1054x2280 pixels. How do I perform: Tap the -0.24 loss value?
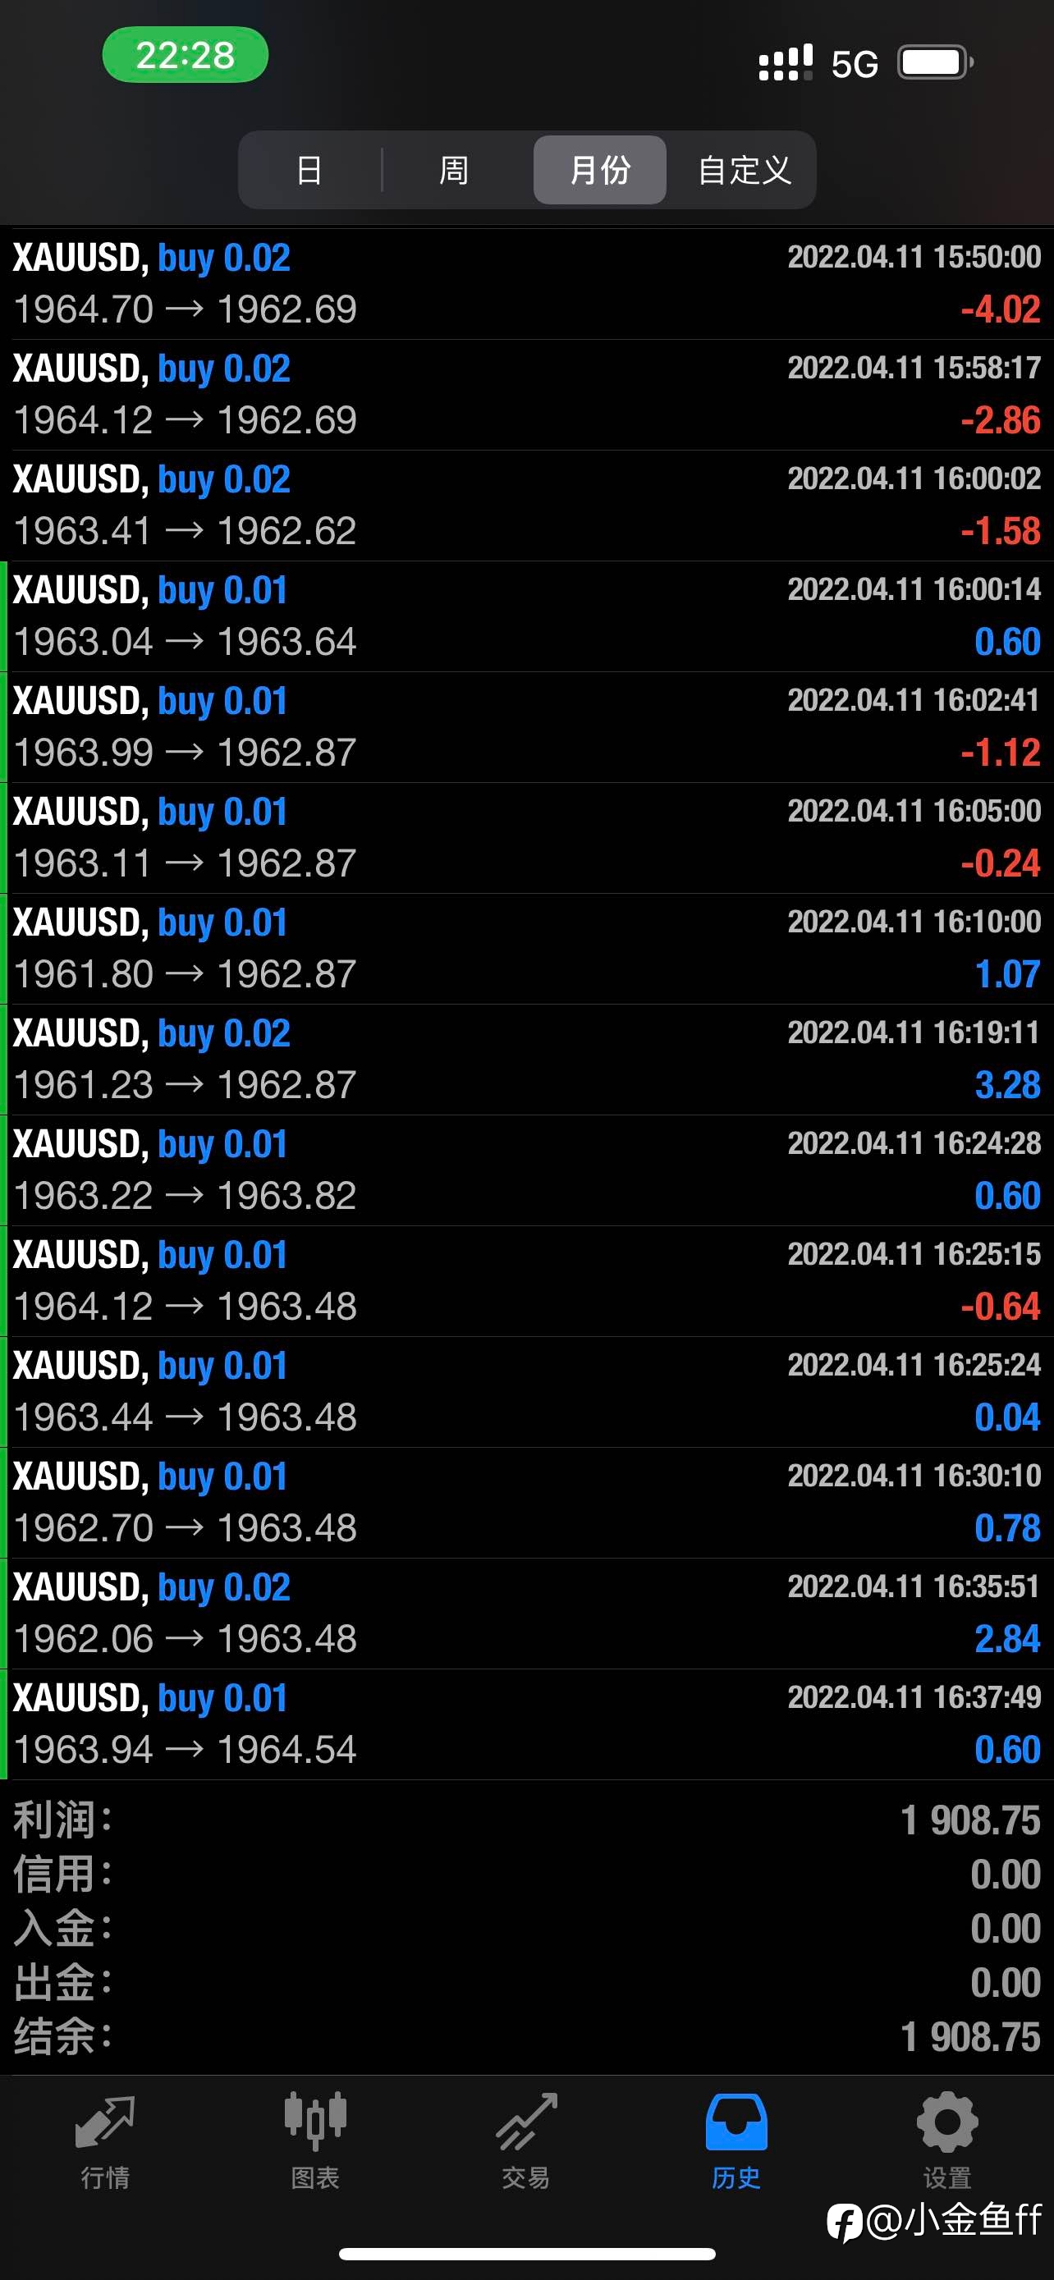[1000, 863]
